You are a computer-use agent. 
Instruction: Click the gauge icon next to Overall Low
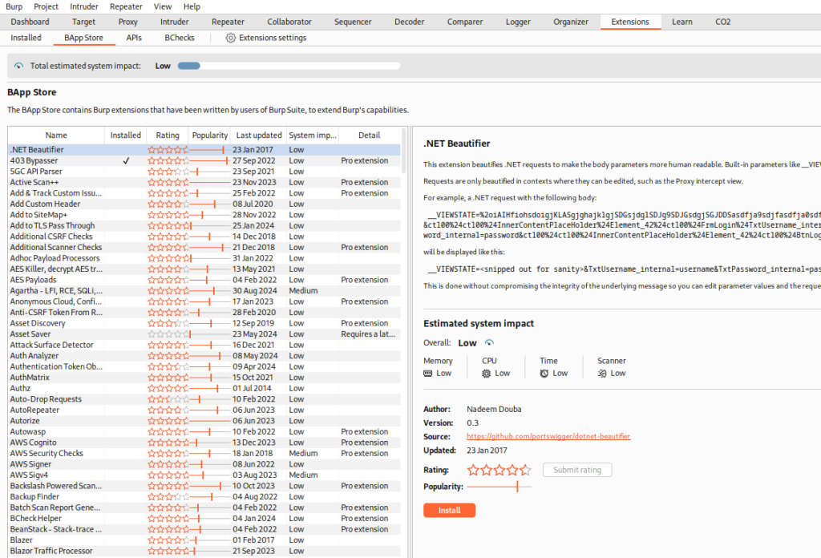coord(489,343)
